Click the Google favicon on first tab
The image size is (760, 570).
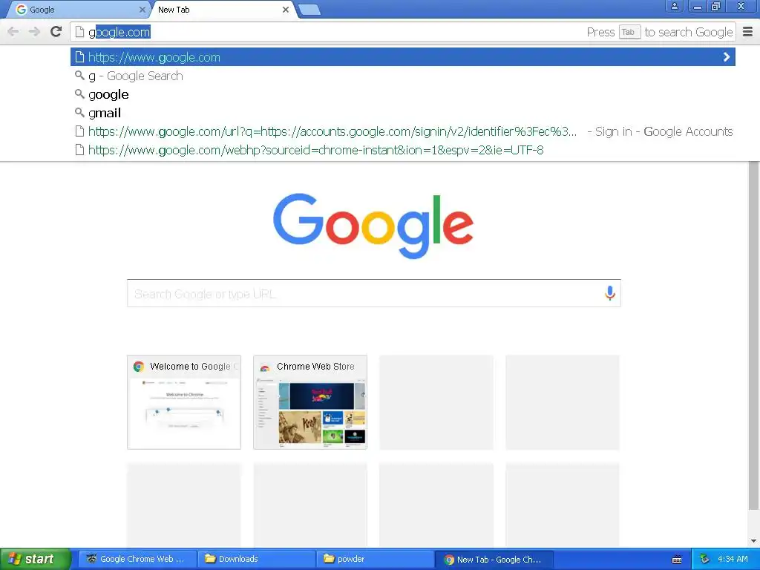tap(22, 10)
